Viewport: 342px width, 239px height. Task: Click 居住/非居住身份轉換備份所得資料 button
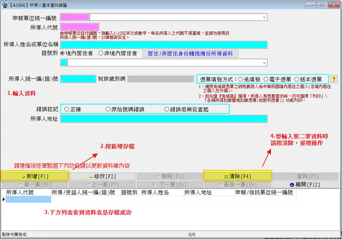[190, 54]
